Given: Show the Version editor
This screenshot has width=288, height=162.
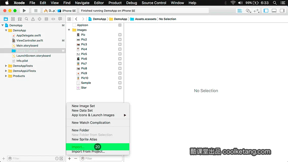Looking at the screenshot, I should (x=256, y=11).
